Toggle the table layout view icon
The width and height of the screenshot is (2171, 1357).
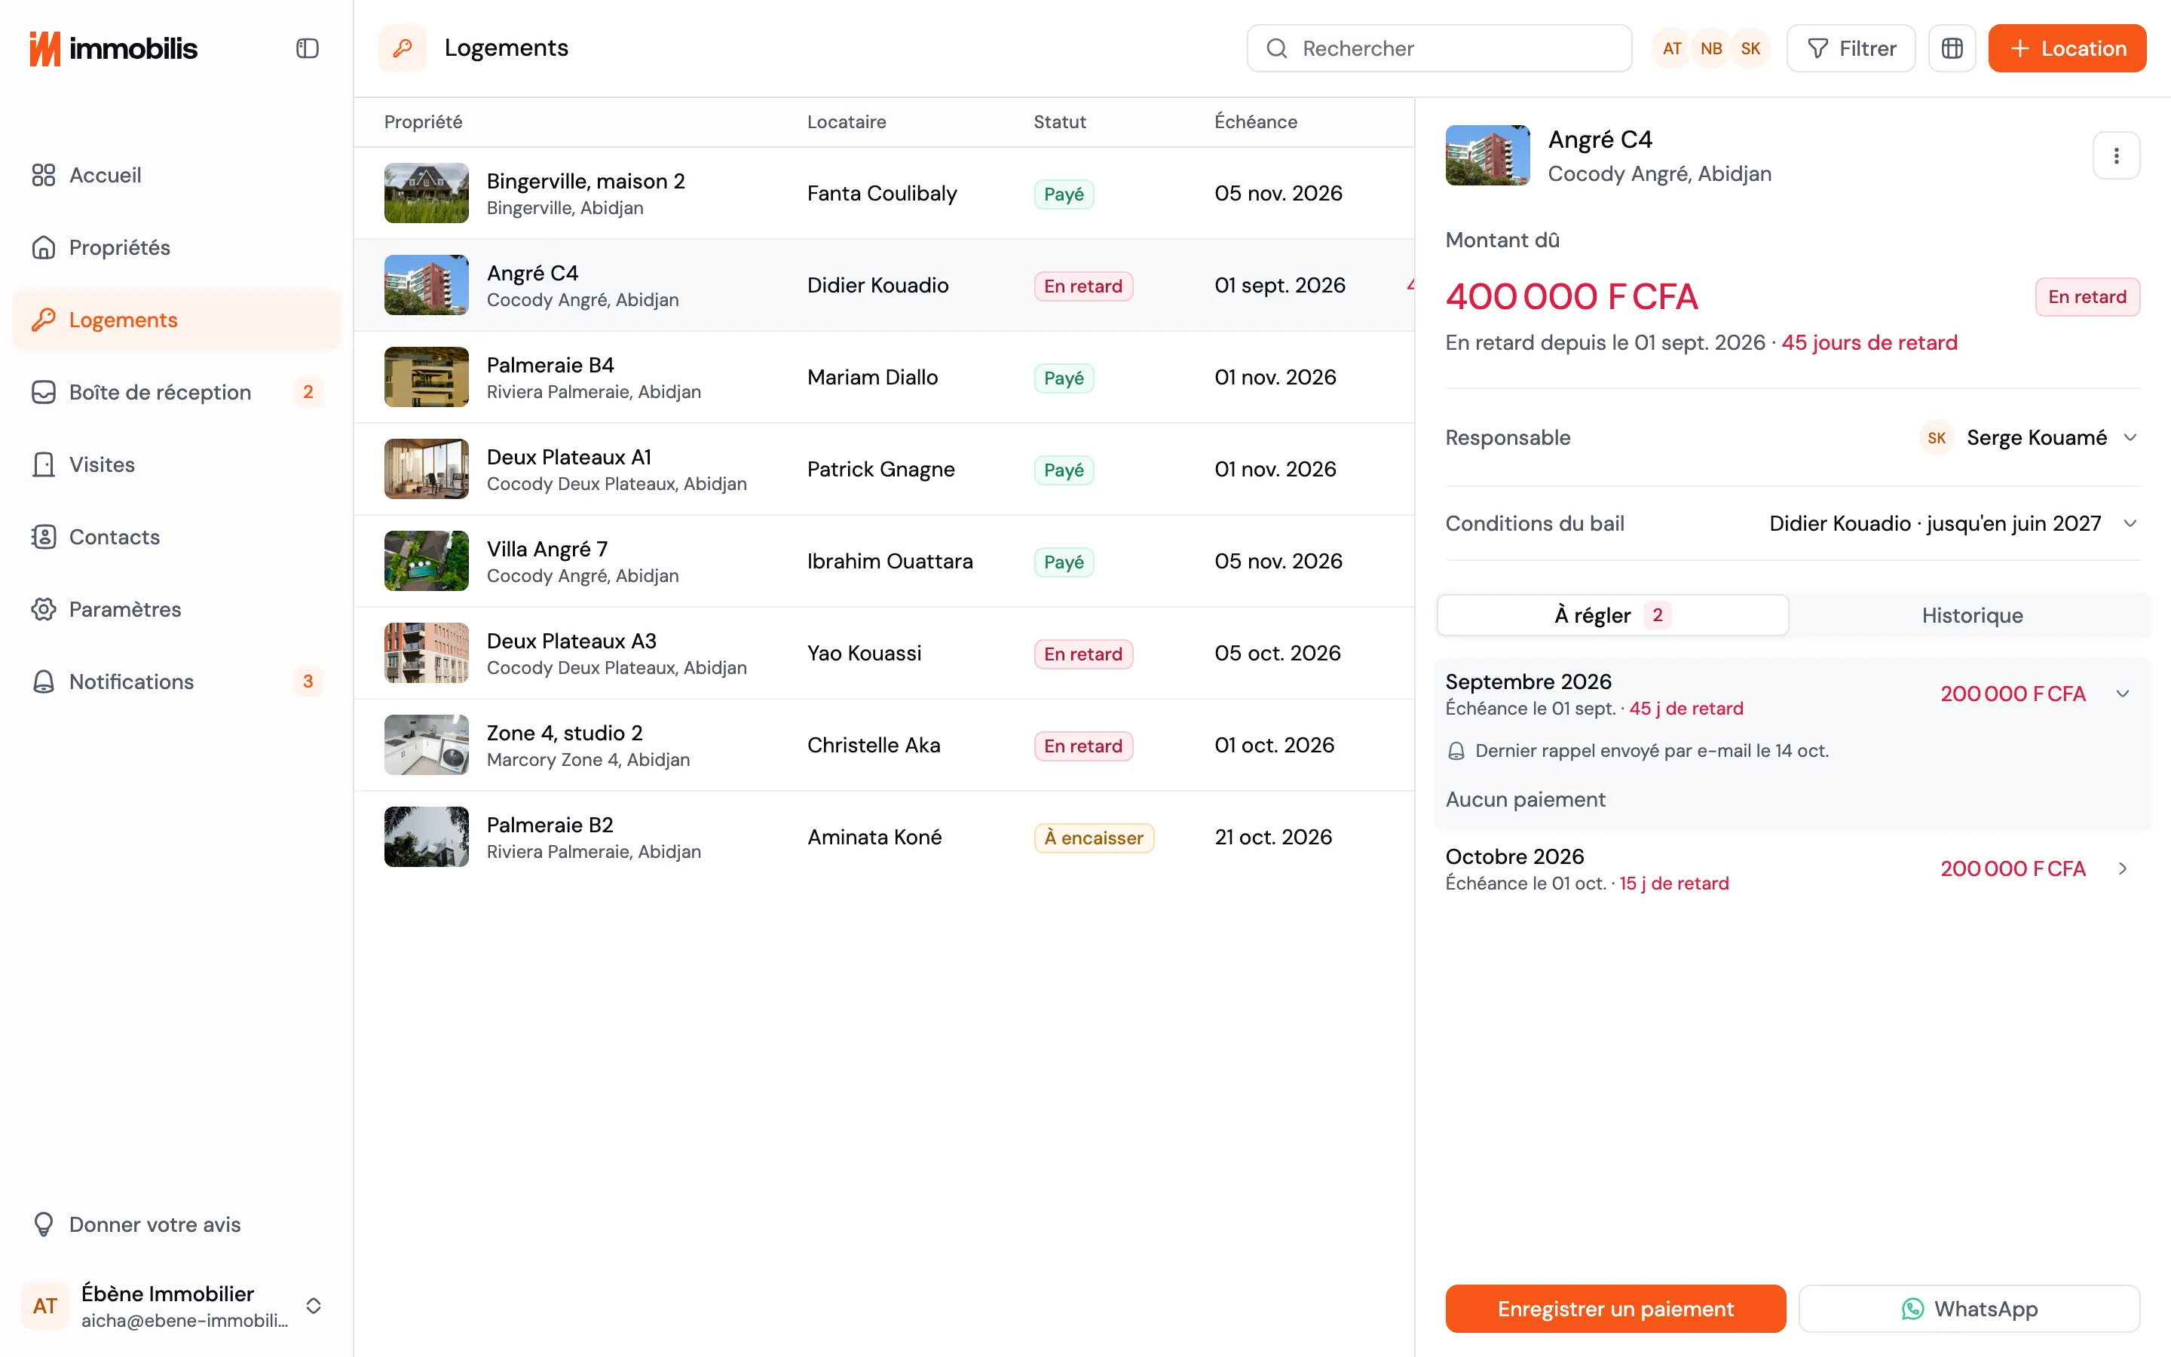(1952, 48)
